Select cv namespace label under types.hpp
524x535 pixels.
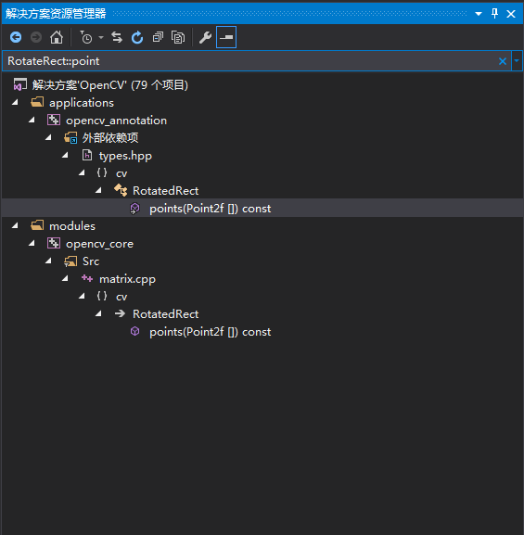coord(121,173)
